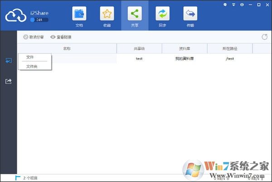Image resolution: width=272 pixels, height=182 pixels.
Task: Click the 24X user account badge
Action: point(39,20)
